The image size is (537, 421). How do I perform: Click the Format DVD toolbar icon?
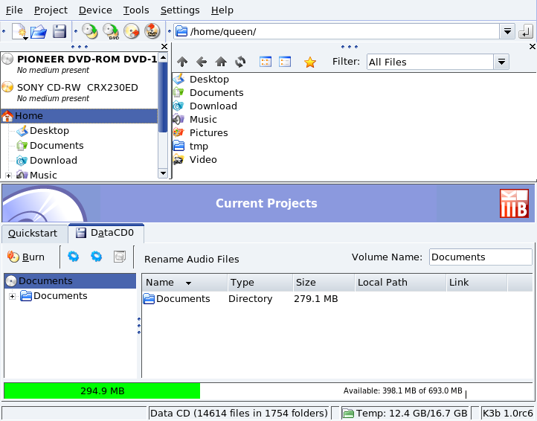tap(152, 31)
